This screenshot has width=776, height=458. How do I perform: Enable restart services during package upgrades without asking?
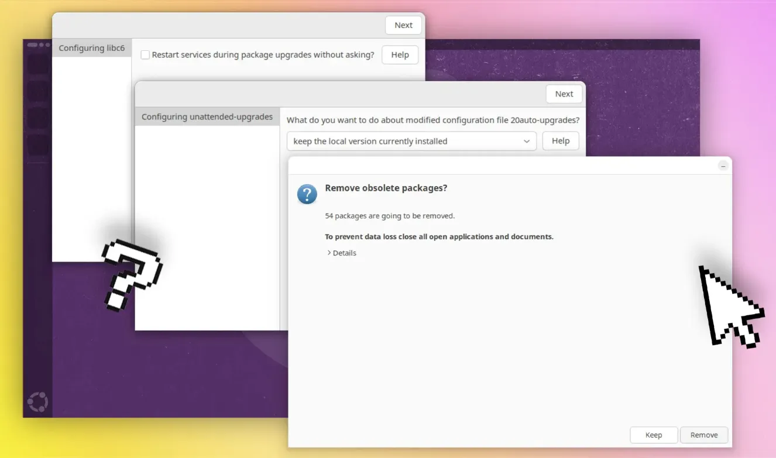click(x=145, y=54)
